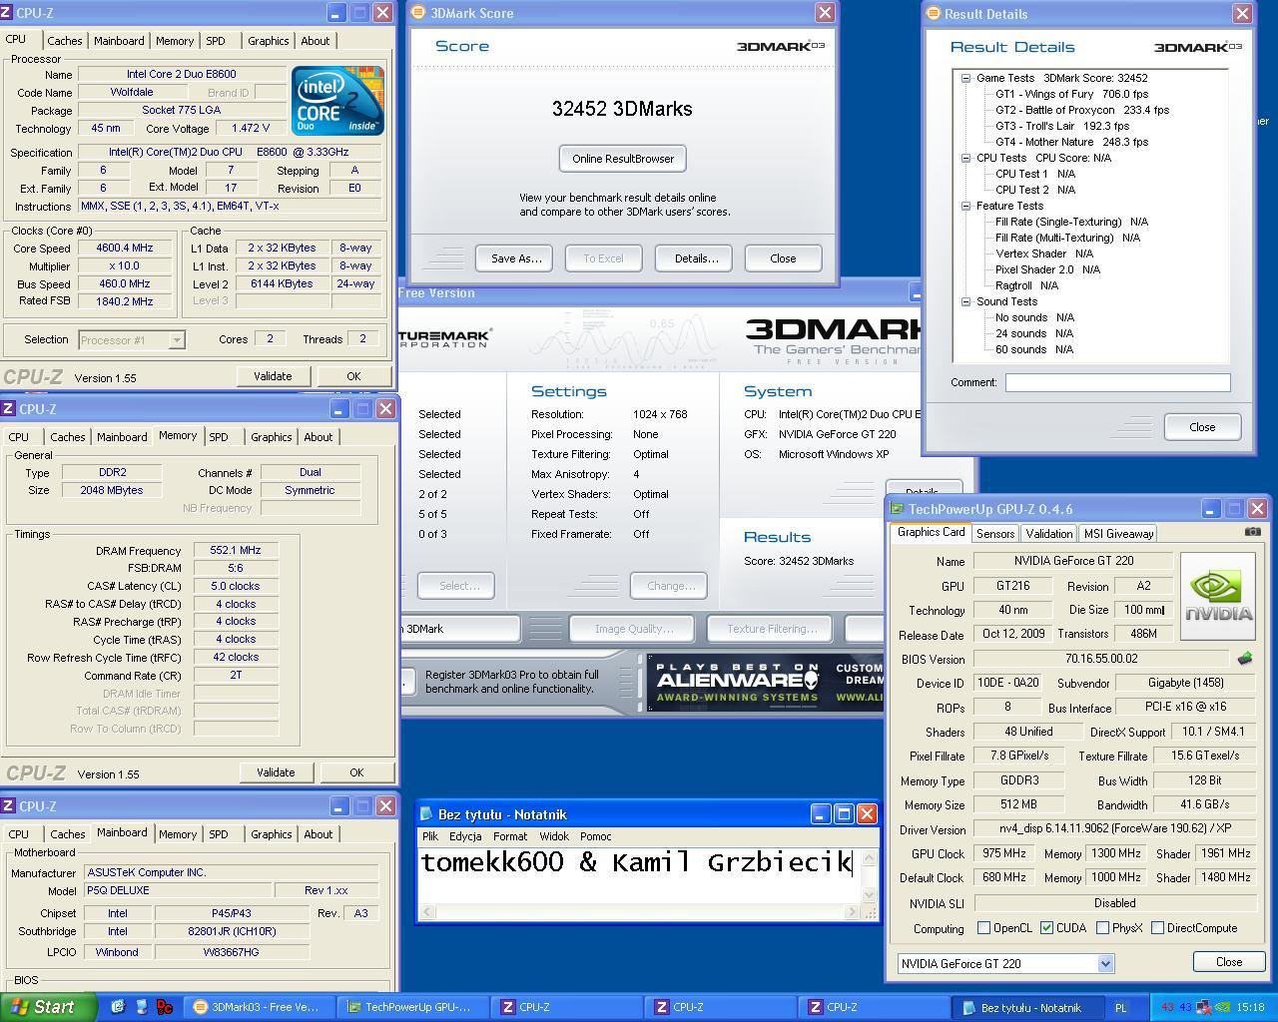Click the third quick launch icon next to Show Desktop

click(x=165, y=1007)
